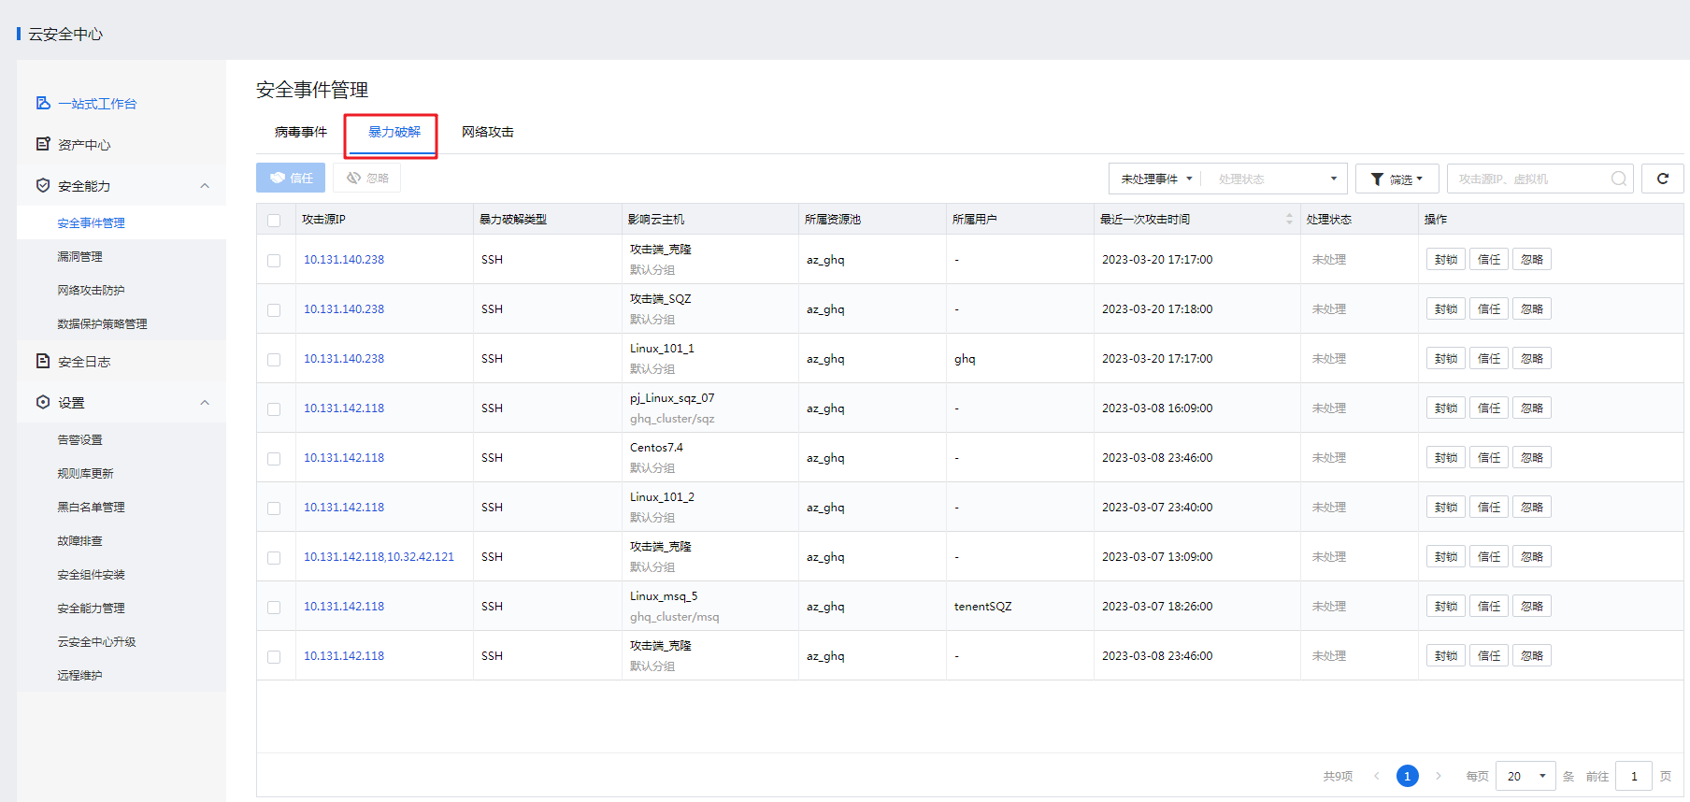Screen dimensions: 1690x802
Task: Select checkbox for Linux_msq_5 row
Action: [x=274, y=607]
